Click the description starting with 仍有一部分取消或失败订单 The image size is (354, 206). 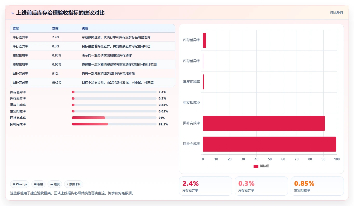click(x=108, y=74)
